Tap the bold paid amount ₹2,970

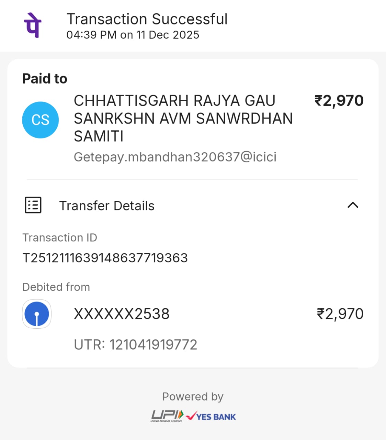(x=339, y=101)
